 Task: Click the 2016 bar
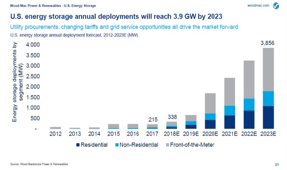click(x=133, y=126)
